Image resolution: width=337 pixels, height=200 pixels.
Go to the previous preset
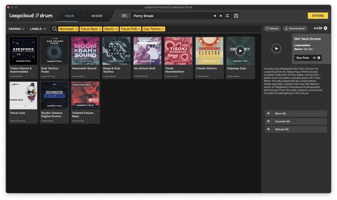point(214,16)
